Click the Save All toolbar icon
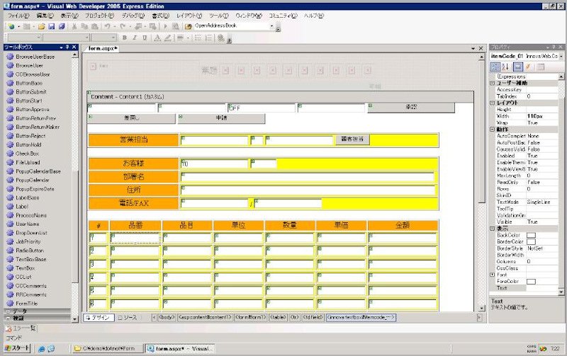The image size is (567, 356). coord(62,26)
